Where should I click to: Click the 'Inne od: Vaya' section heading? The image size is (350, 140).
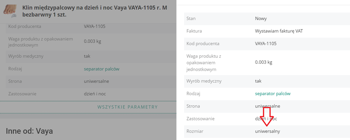click(x=29, y=131)
